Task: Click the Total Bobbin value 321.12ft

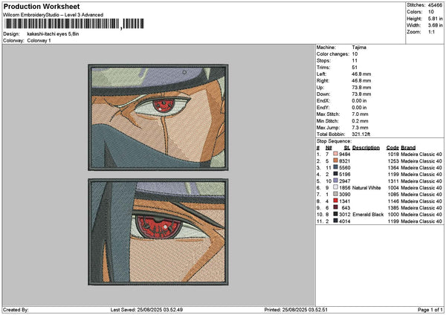Action: click(x=361, y=134)
